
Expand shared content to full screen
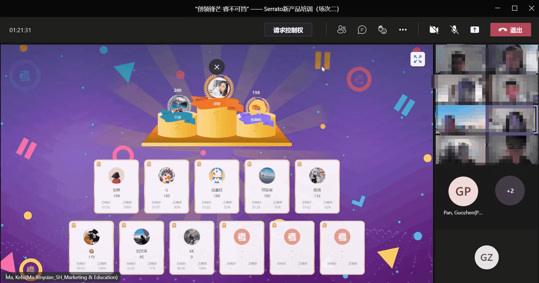coord(418,59)
